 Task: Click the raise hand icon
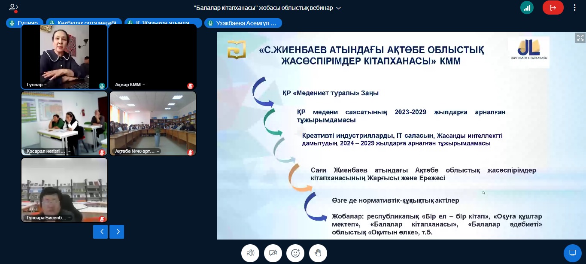pos(318,253)
